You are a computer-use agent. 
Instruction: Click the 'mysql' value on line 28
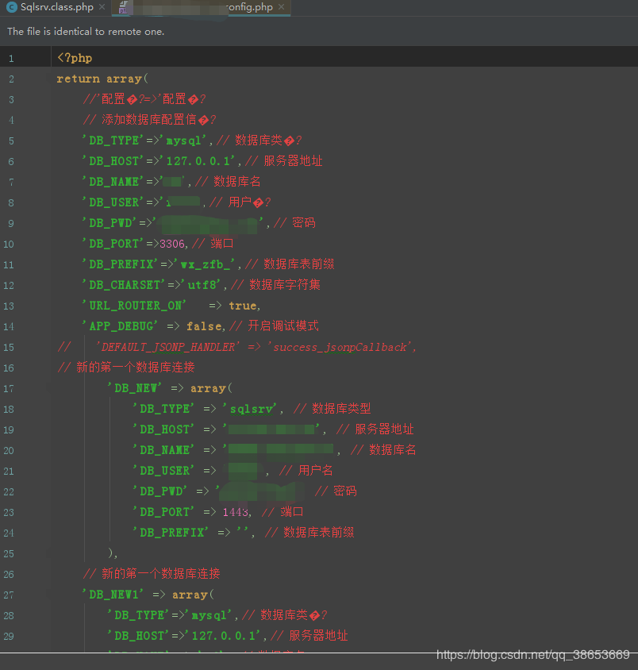tap(209, 615)
